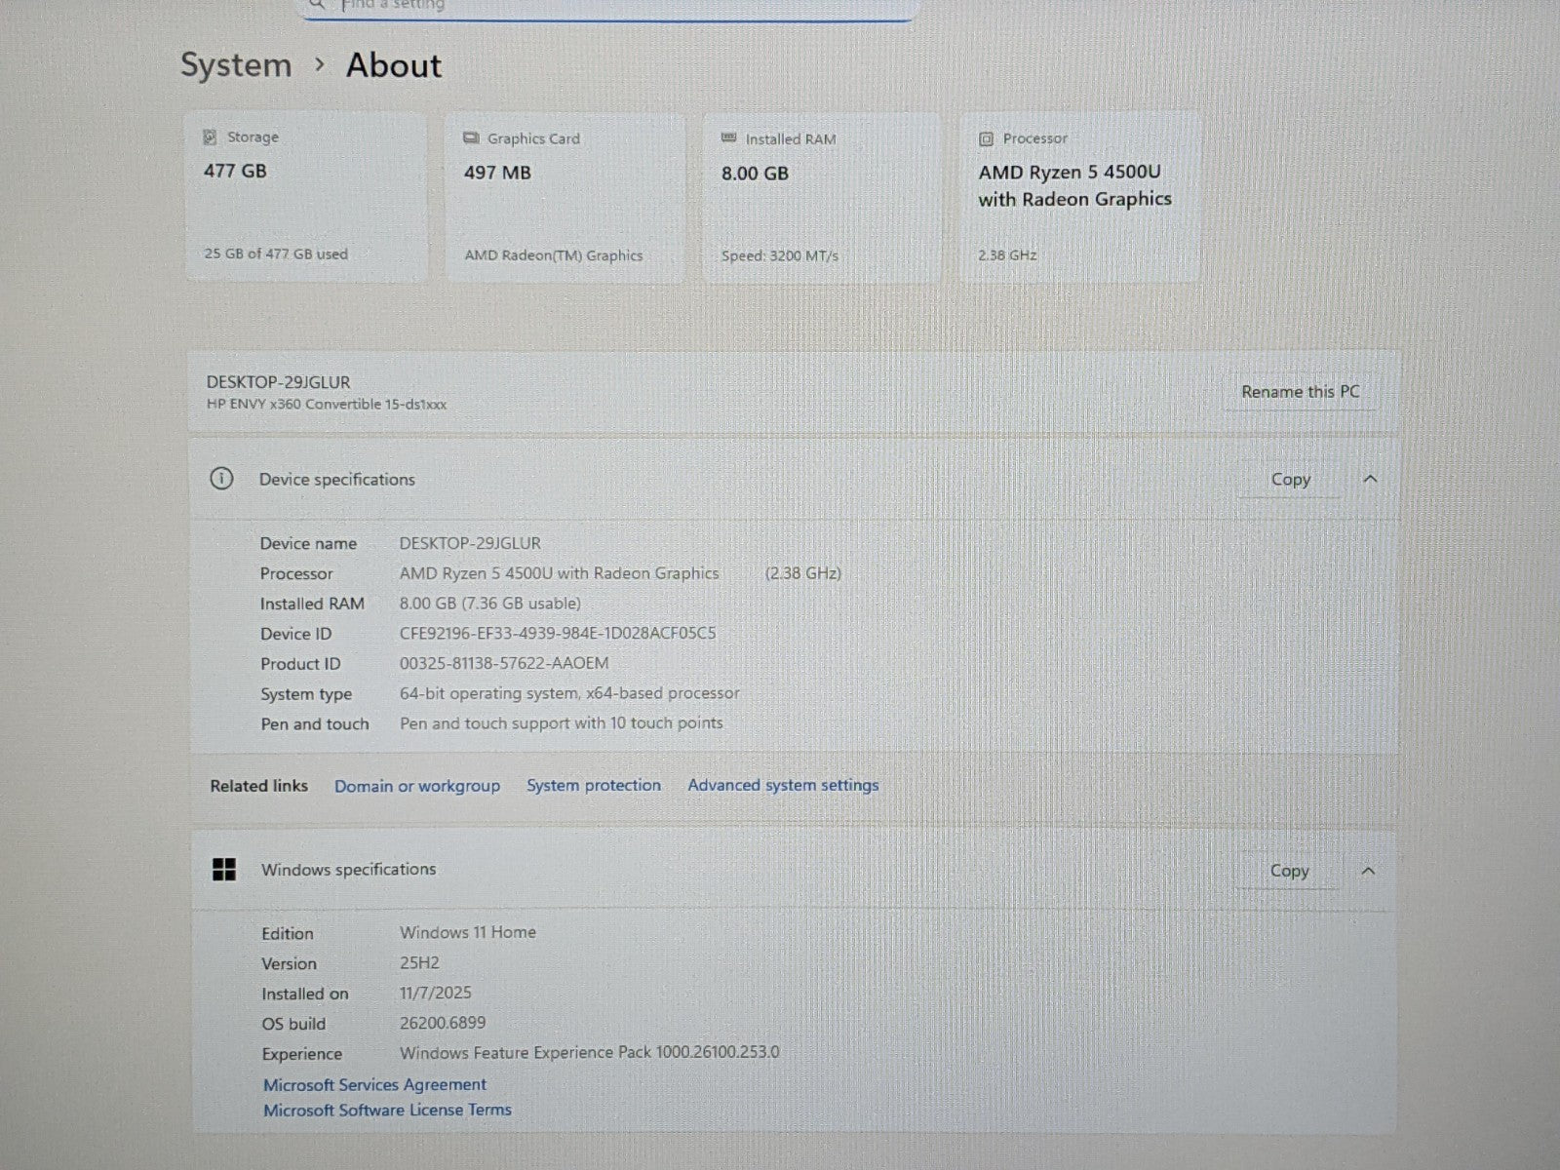Collapse the Device specifications section
The width and height of the screenshot is (1560, 1170).
point(1370,479)
